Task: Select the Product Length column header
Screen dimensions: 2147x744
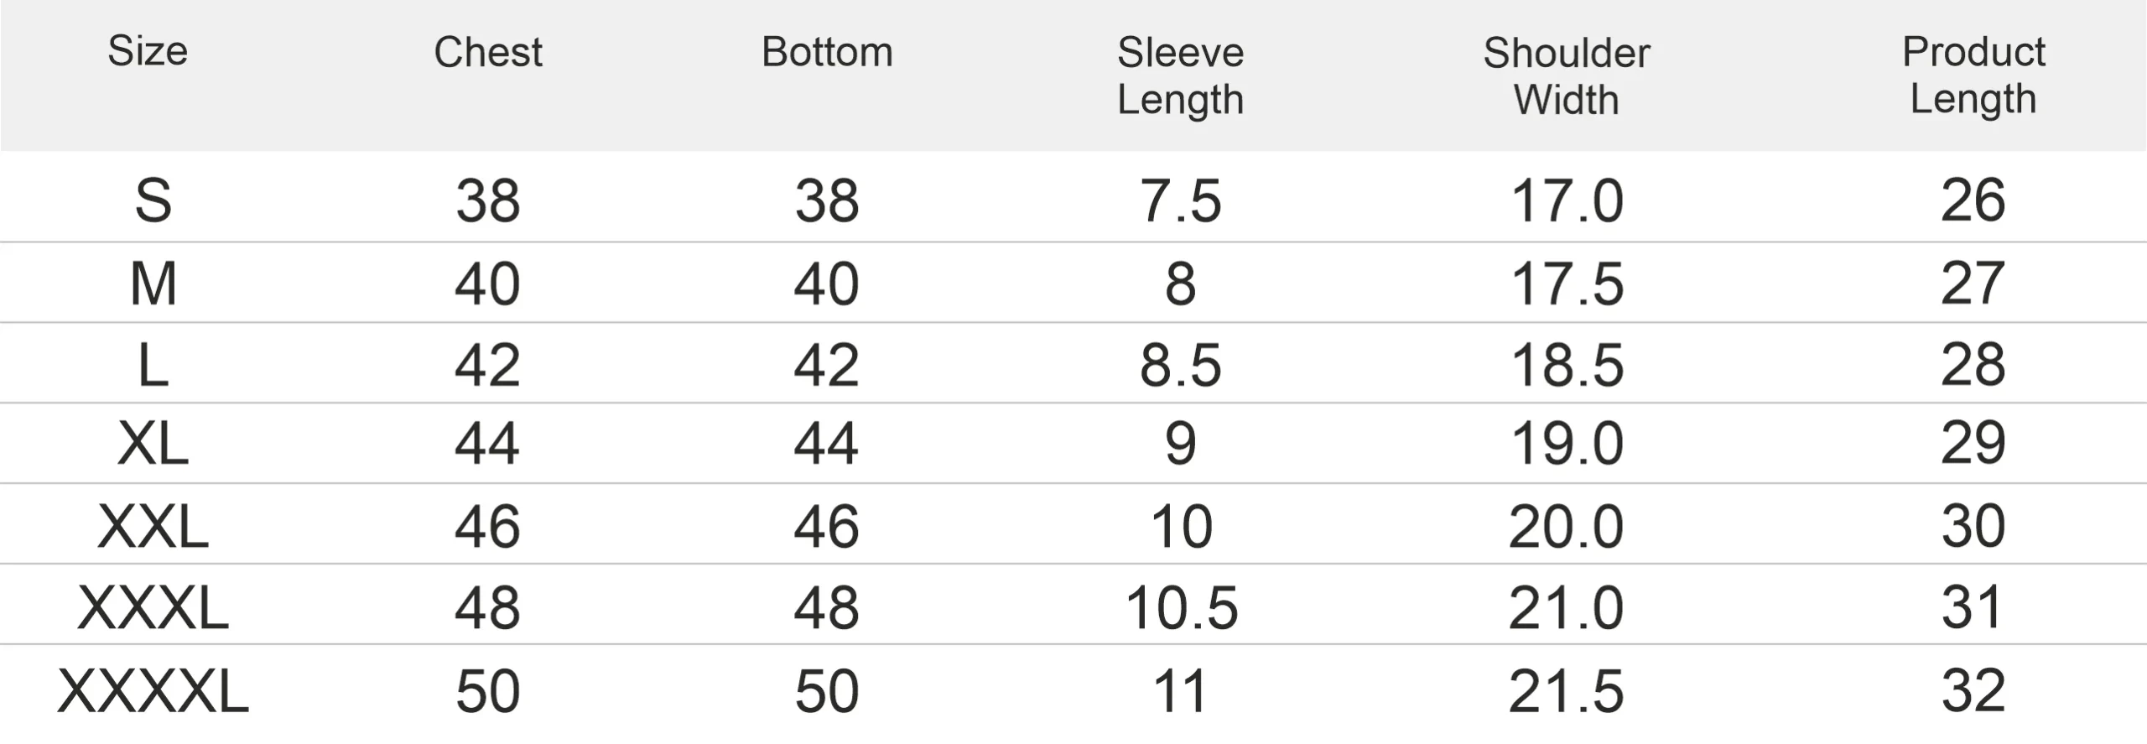Action: click(1973, 76)
